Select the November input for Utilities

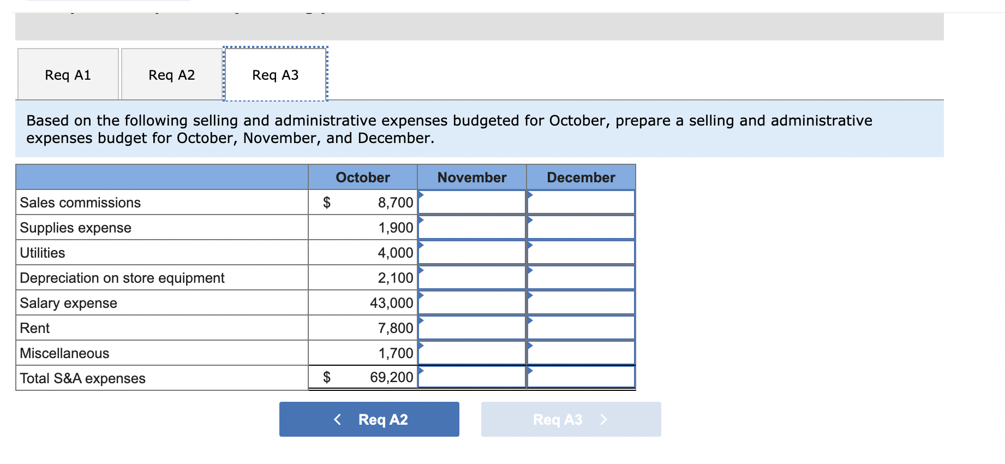(x=472, y=252)
